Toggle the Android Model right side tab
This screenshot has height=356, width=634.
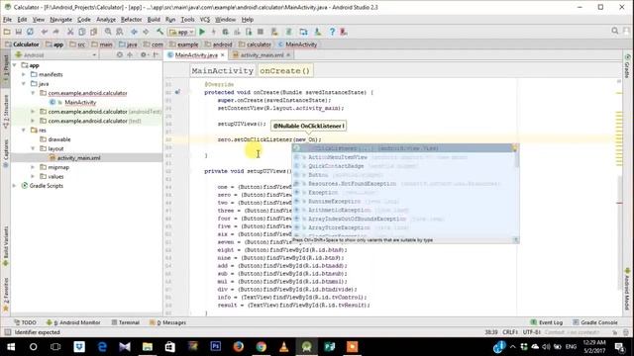pos(627,288)
